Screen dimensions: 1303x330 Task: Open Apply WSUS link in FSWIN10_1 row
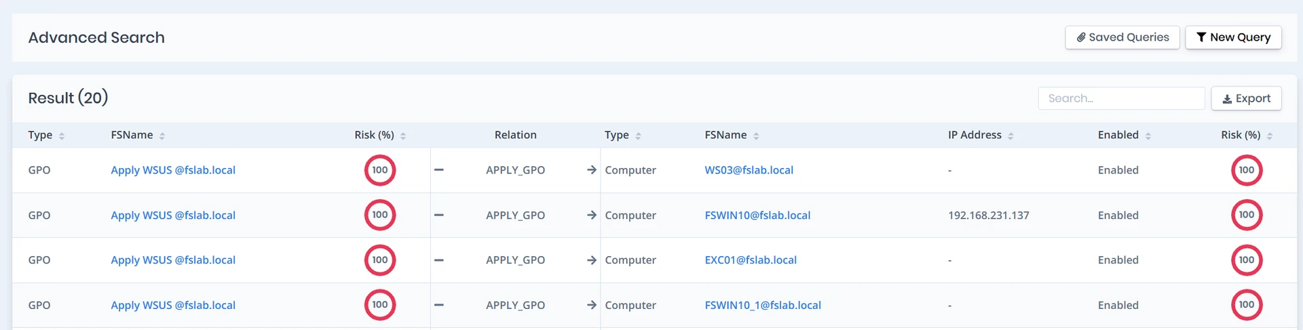point(173,306)
